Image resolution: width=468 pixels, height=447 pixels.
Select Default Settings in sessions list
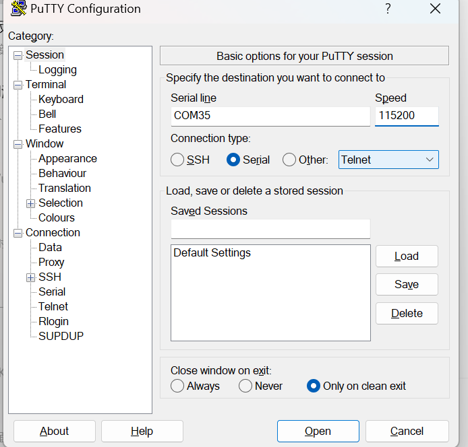pyautogui.click(x=270, y=253)
